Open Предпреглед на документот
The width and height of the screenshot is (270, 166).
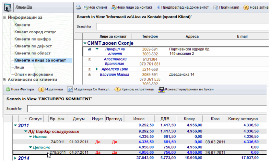click(x=183, y=8)
